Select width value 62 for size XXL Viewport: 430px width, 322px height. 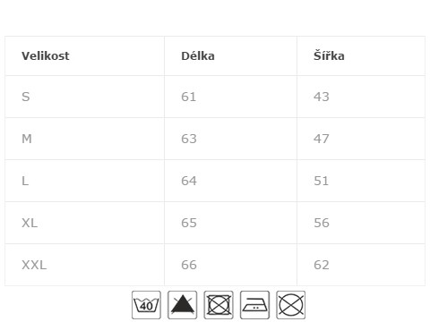pos(322,265)
